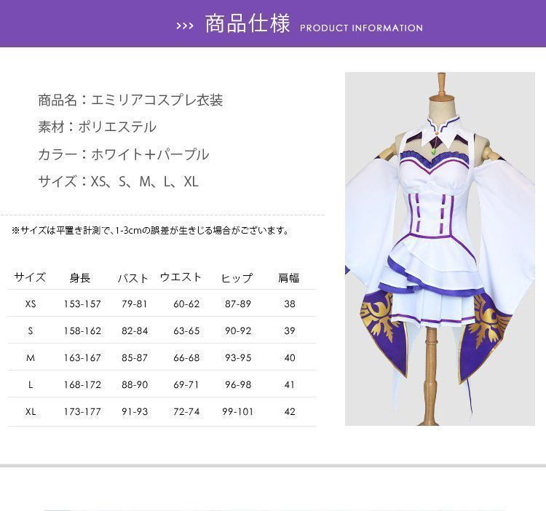The width and height of the screenshot is (546, 511).
Task: Click the triple chevron arrows in the header
Action: pyautogui.click(x=185, y=25)
